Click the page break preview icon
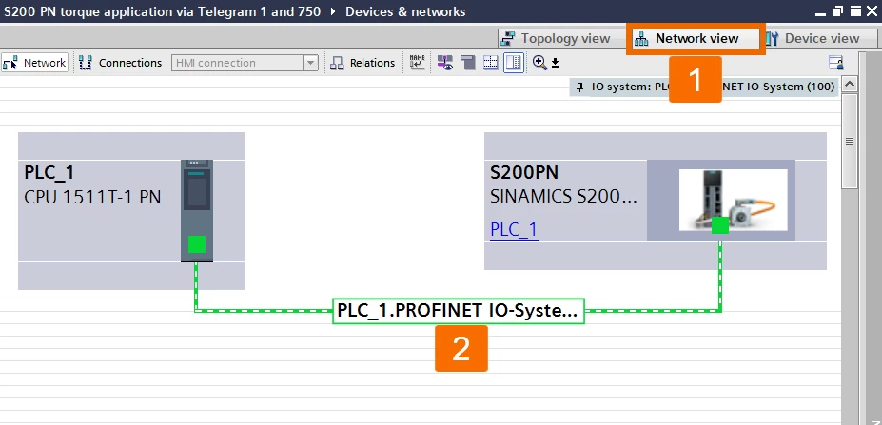This screenshot has height=425, width=882. [467, 63]
